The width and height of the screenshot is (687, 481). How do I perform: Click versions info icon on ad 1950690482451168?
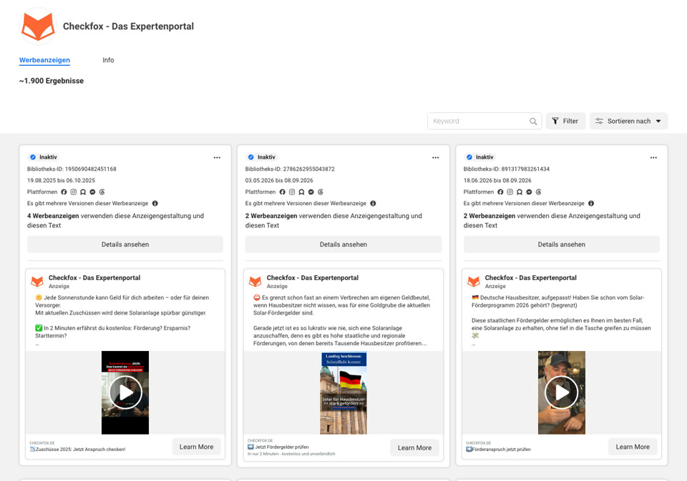point(155,203)
